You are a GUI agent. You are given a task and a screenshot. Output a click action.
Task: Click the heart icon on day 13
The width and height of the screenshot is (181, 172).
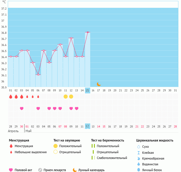77,108
